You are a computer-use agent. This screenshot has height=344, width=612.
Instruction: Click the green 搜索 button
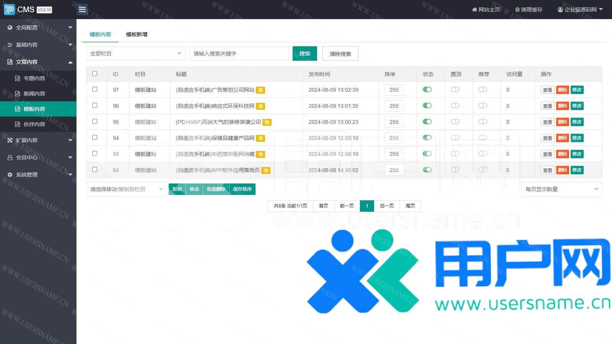pyautogui.click(x=304, y=54)
